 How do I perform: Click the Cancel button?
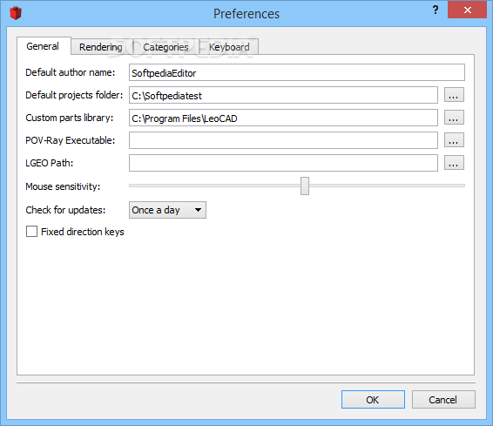click(x=443, y=400)
